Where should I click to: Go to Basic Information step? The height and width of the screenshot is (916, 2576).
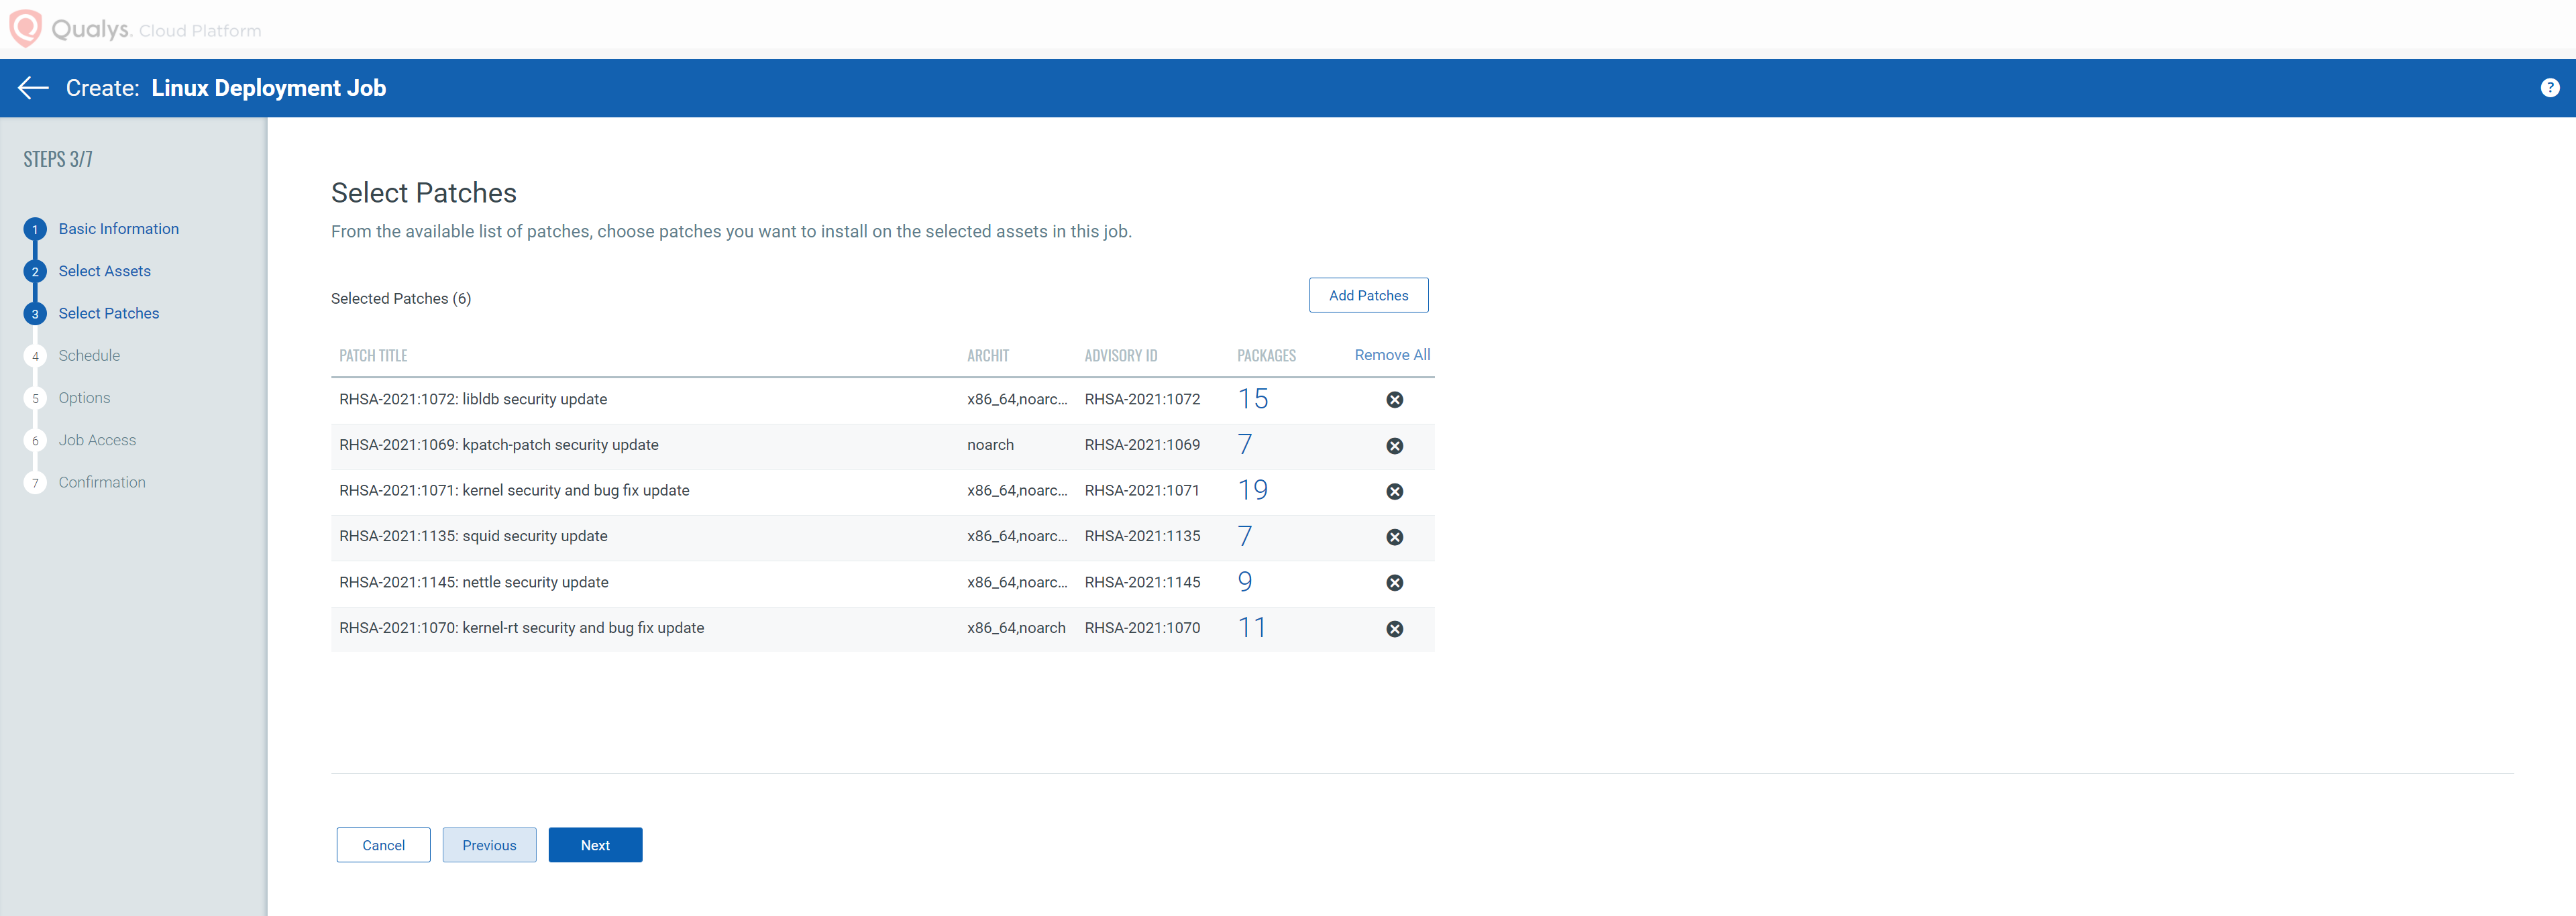coord(118,229)
